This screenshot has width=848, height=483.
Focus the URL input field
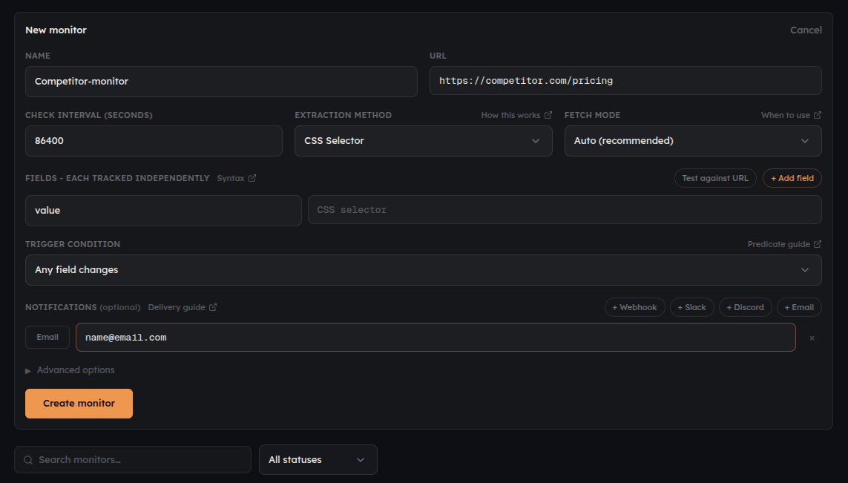pos(625,81)
